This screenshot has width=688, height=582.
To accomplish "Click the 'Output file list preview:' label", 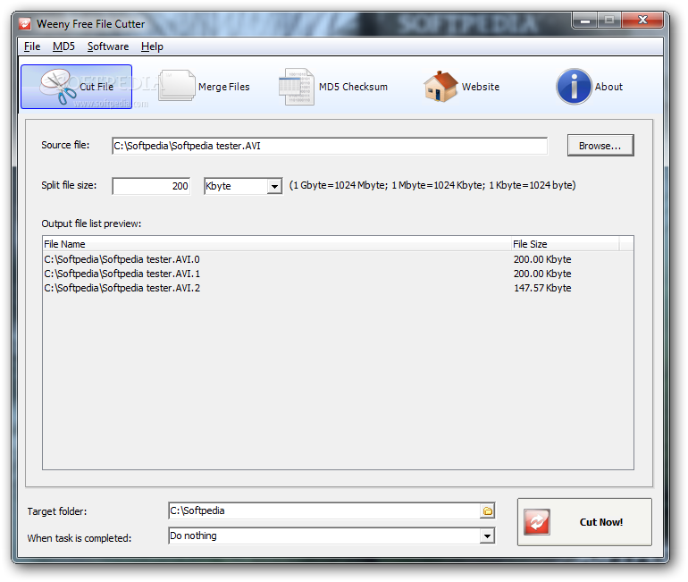I will [91, 224].
